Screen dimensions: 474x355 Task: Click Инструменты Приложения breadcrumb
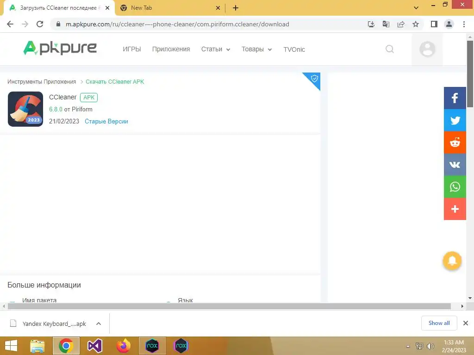coord(42,82)
